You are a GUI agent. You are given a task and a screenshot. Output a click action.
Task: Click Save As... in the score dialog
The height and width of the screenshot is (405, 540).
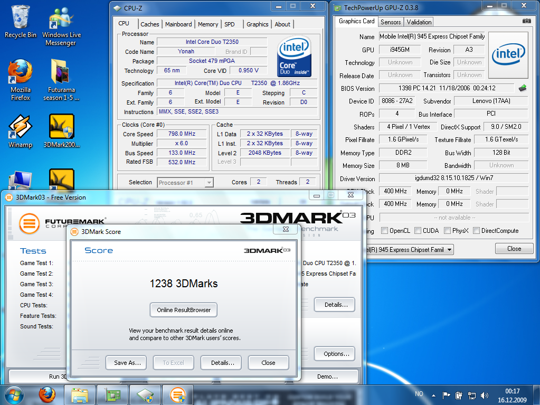127,363
